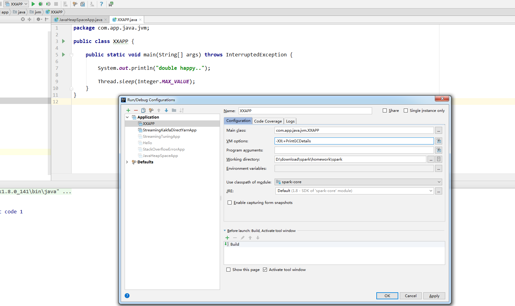The height and width of the screenshot is (306, 515).
Task: Click the Cancel button
Action: tap(411, 296)
